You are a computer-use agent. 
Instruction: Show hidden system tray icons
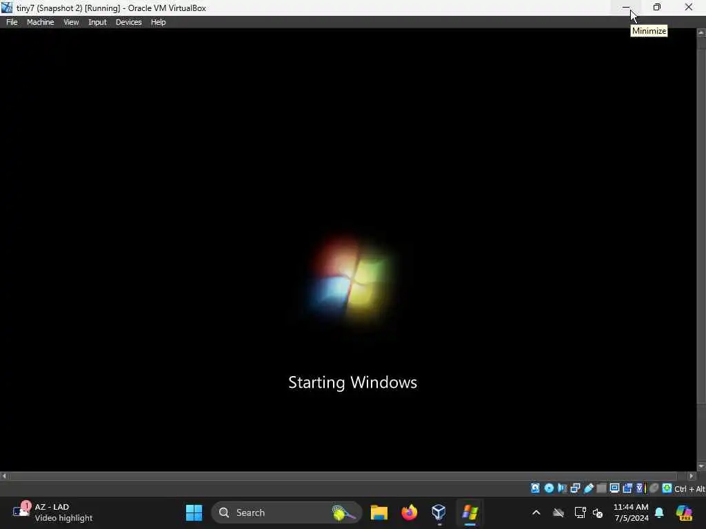point(536,512)
